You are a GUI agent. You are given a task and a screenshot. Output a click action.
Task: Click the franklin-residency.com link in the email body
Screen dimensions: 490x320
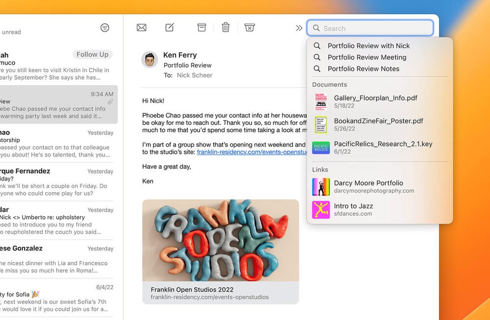coord(252,152)
